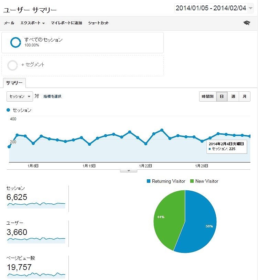Viewport: 258px width, 280px height.
Task: Click the ユーザー サマリー page title
Action: point(30,10)
